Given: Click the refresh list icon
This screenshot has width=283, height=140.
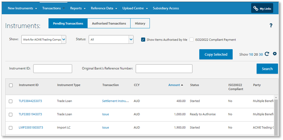Looking at the screenshot, I should coord(267,54).
